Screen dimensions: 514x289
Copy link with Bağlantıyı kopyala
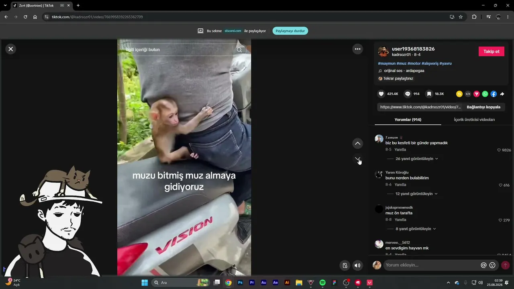[x=483, y=107]
